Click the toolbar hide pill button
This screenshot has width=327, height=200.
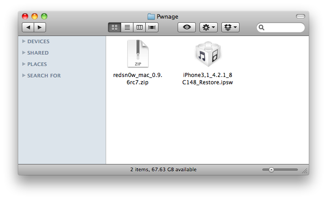pyautogui.click(x=300, y=16)
